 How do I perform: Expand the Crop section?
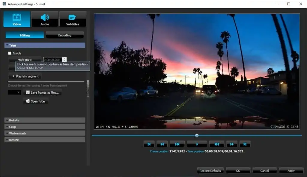(x=45, y=126)
